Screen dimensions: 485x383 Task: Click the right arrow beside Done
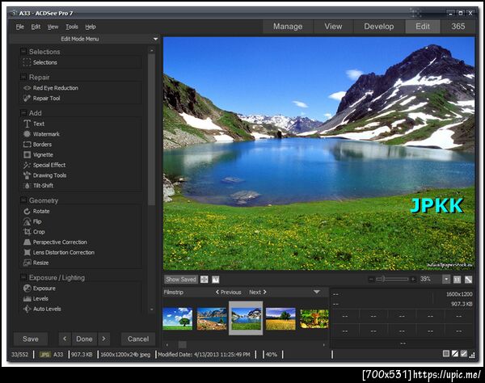click(103, 339)
